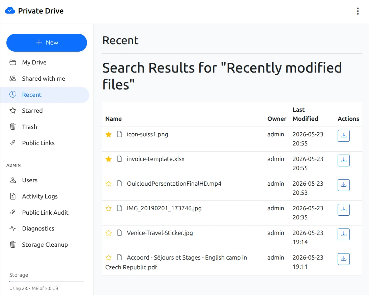
Task: Download OuicloudPersentationFinalHD.mp4
Action: [x=344, y=185]
